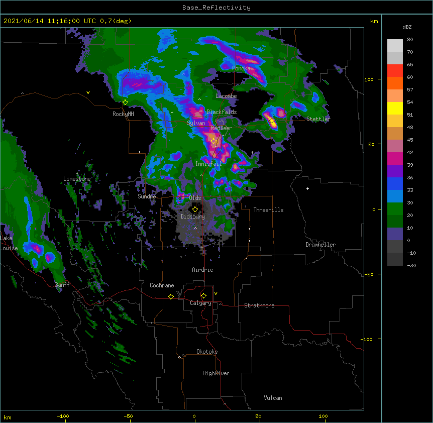Viewport: 433px width, 423px height.
Task: Click the yellow 54 dBZ legend color
Action: coord(395,108)
